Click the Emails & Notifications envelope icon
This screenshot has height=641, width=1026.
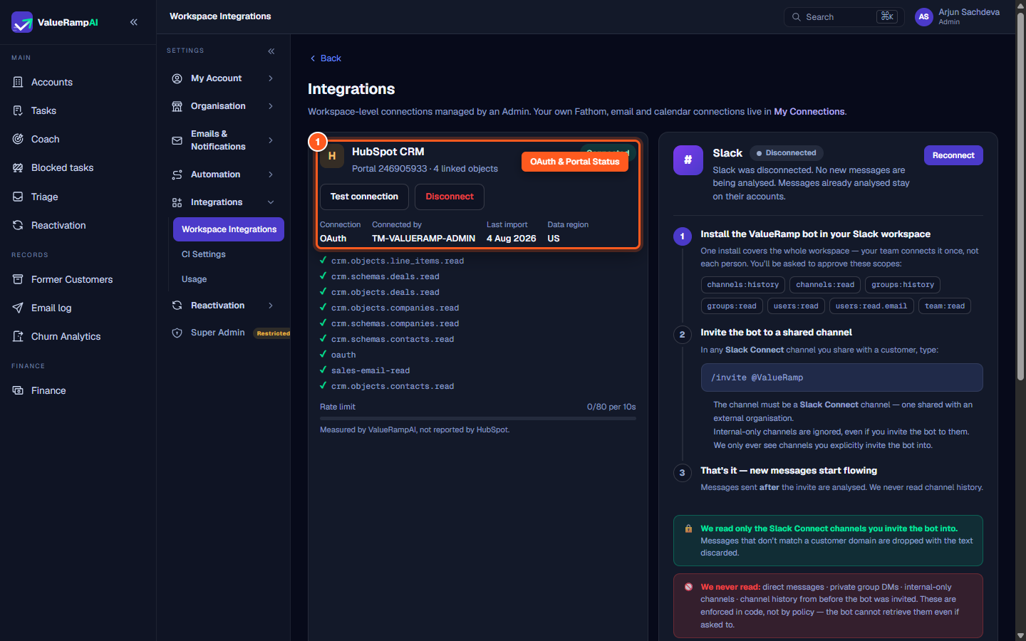(x=177, y=140)
